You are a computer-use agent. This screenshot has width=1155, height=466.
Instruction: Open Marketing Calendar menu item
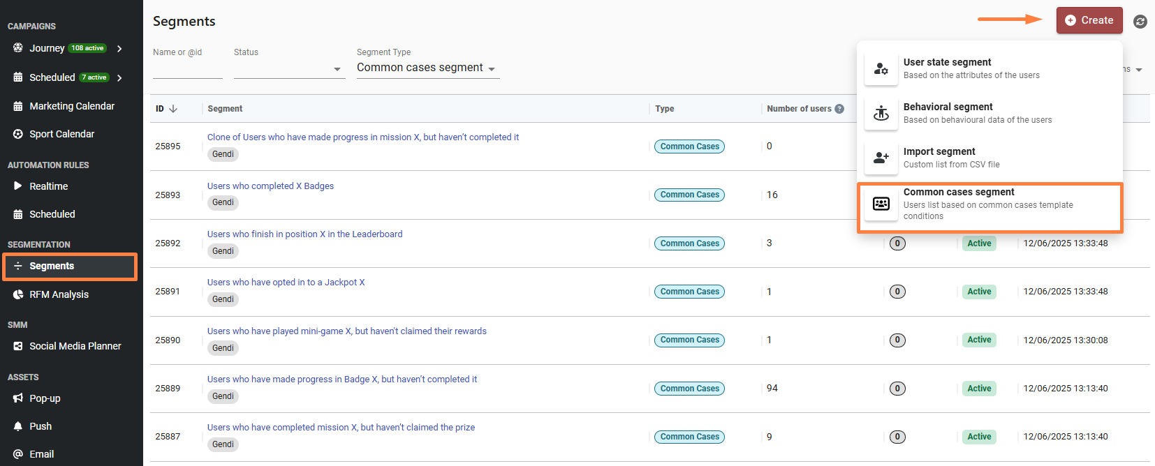point(70,106)
